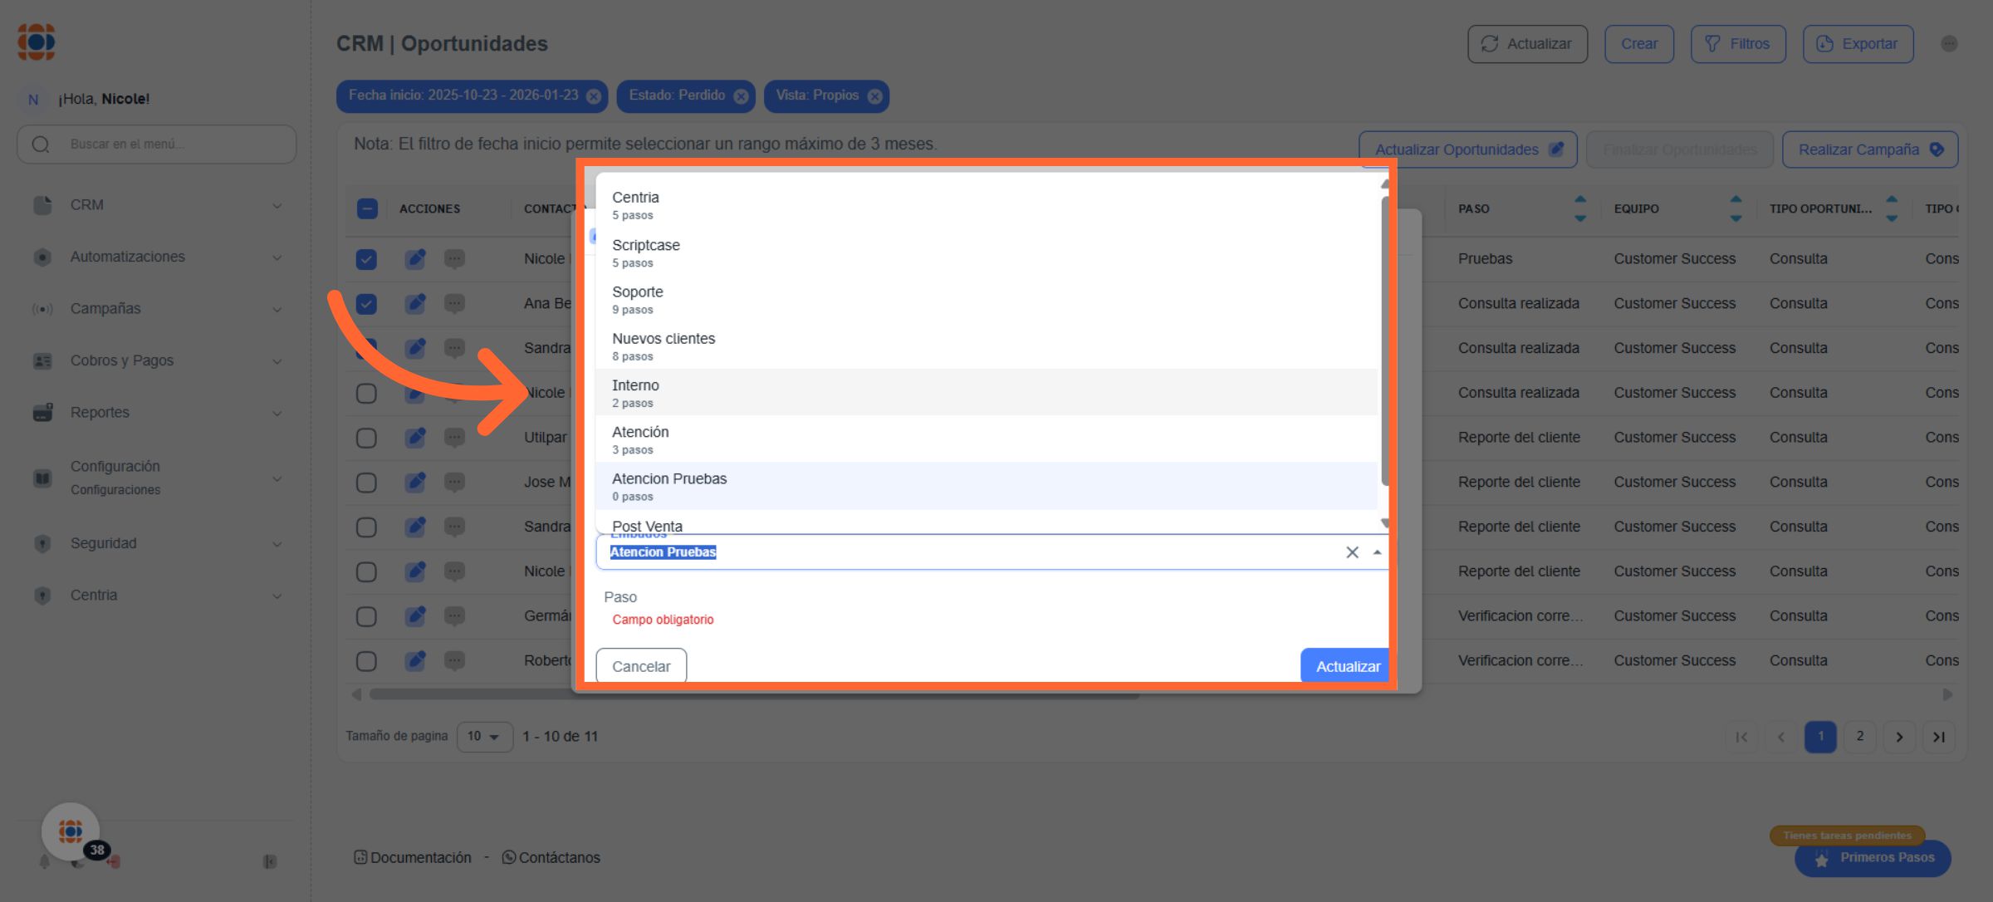1993x902 pixels.
Task: Collapse the embudo dropdown caret
Action: [1377, 552]
